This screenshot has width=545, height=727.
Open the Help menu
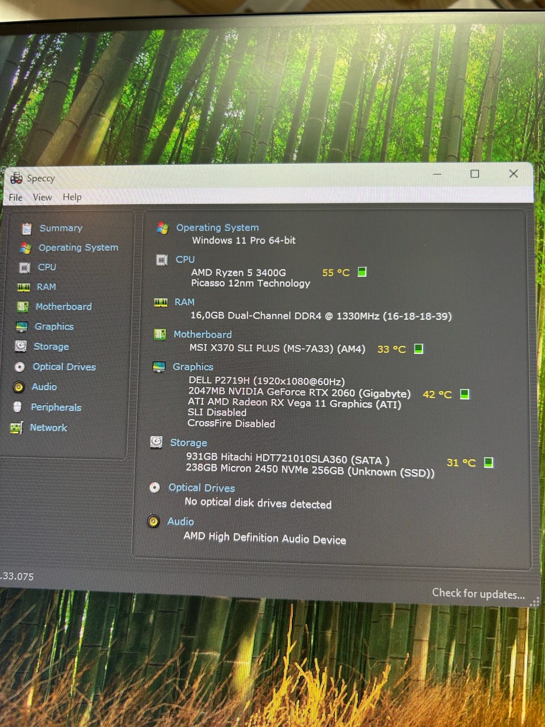click(72, 197)
